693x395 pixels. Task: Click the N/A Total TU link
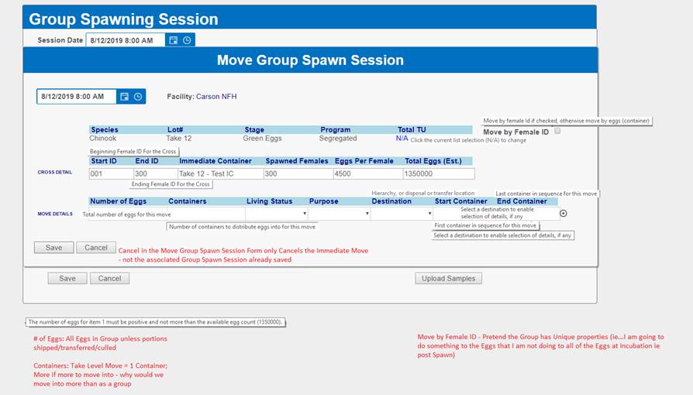coord(402,139)
